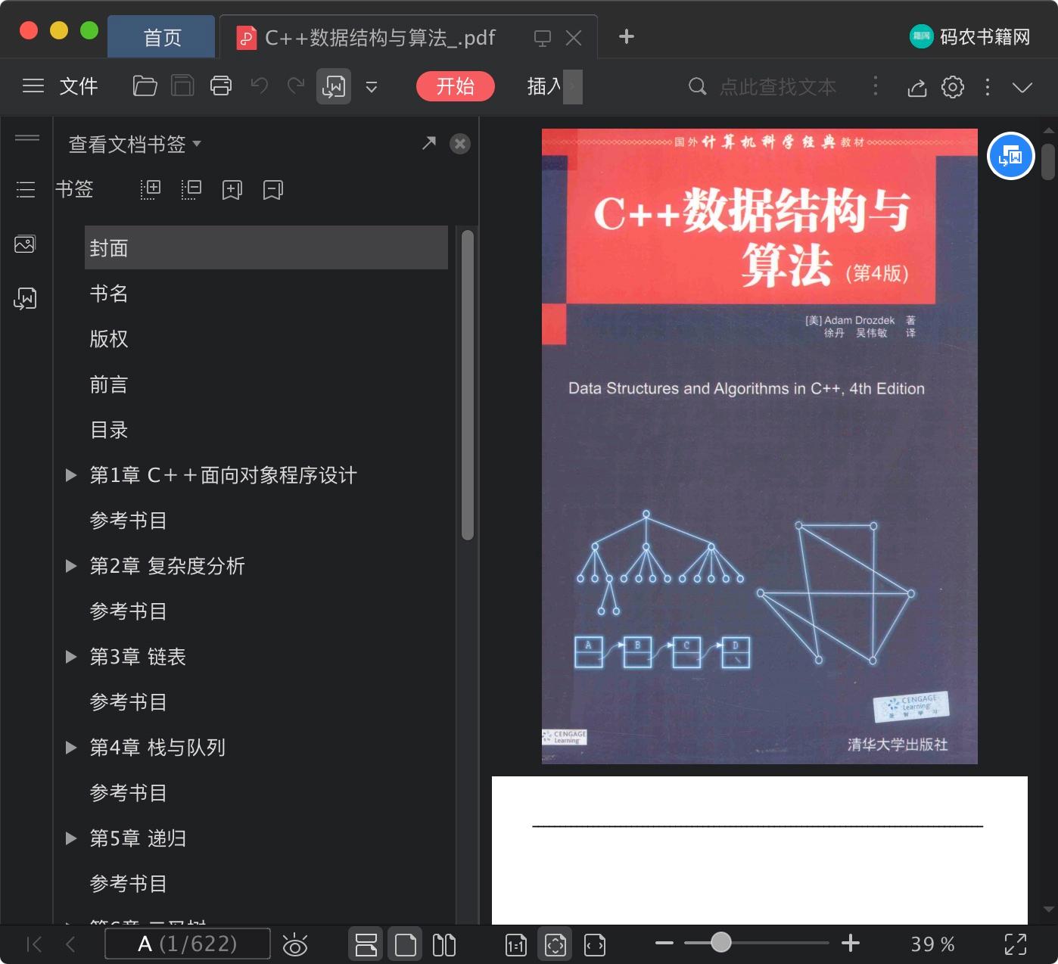Open the 码农书籍网 account

[x=970, y=36]
